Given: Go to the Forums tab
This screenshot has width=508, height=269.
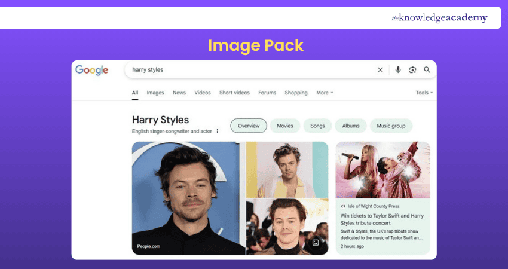Looking at the screenshot, I should point(267,93).
